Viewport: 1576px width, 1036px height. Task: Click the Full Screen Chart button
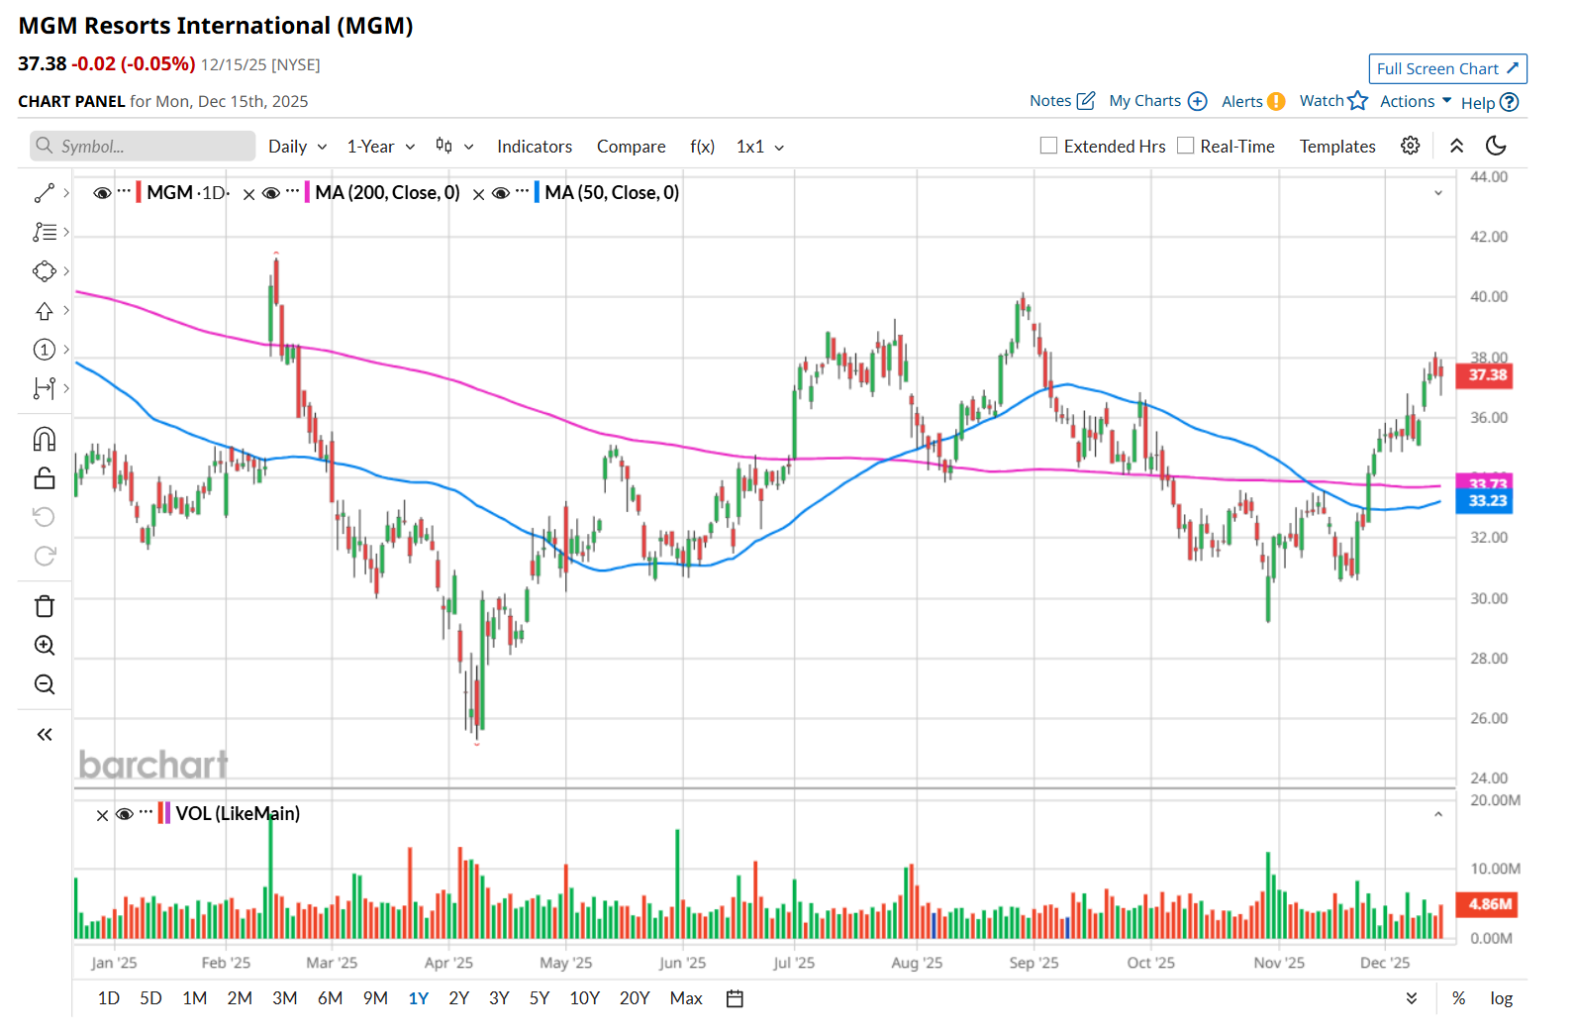tap(1447, 68)
